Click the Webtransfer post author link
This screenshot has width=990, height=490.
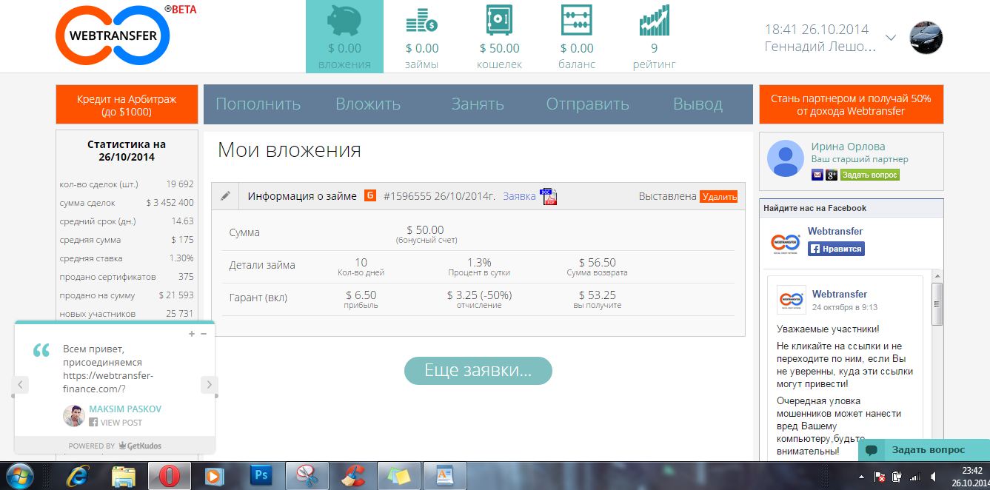tap(840, 294)
